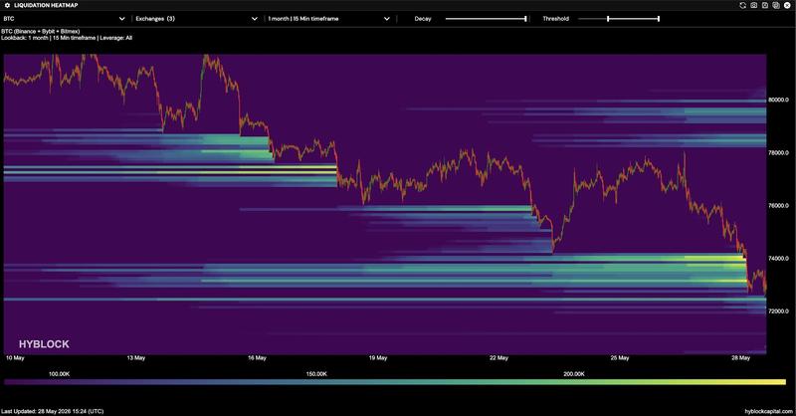The width and height of the screenshot is (796, 416).
Task: Click the Last Updated timestamp text
Action: [x=53, y=411]
